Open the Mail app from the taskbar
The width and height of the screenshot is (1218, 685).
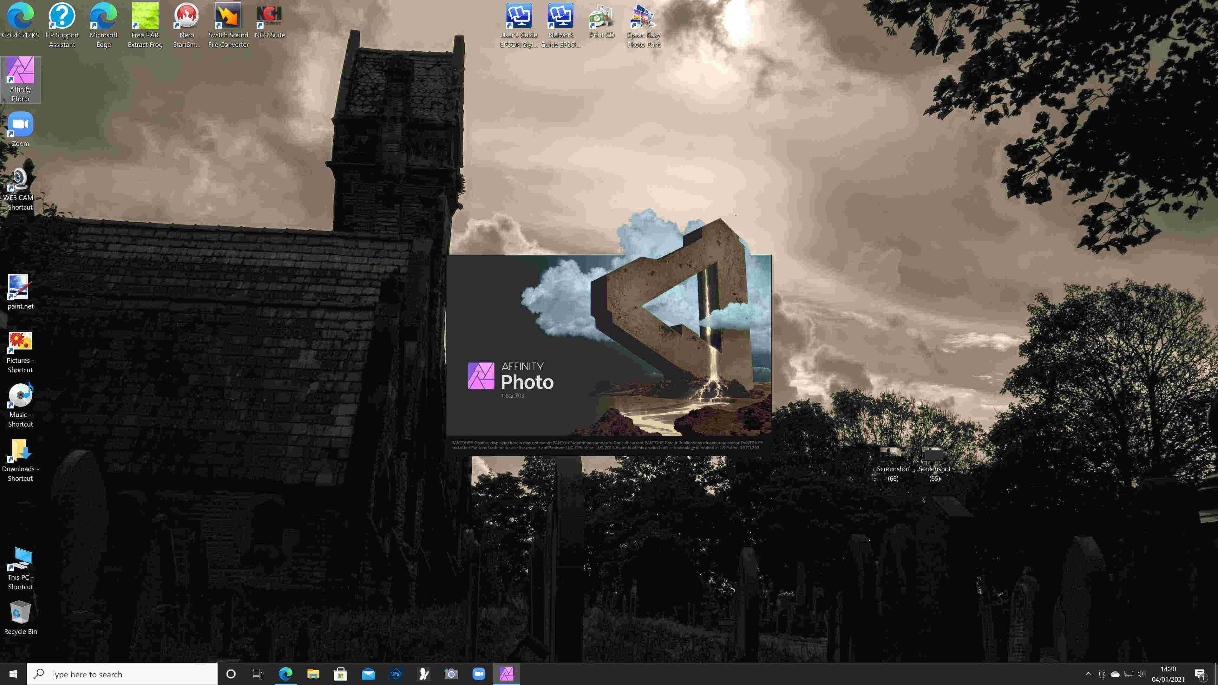[368, 674]
